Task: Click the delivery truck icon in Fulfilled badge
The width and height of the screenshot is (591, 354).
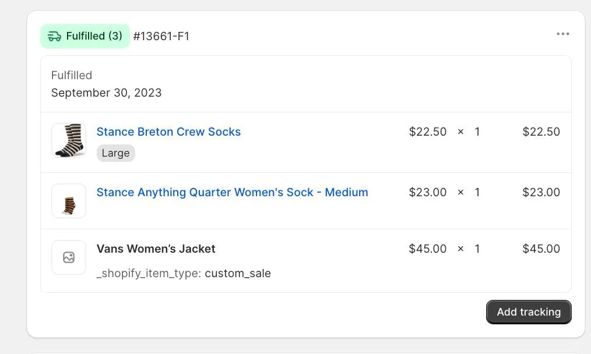Action: pos(54,36)
